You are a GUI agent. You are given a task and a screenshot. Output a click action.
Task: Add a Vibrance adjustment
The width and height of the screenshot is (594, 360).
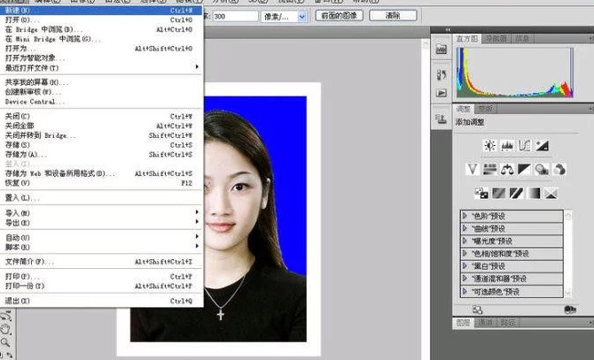click(473, 169)
